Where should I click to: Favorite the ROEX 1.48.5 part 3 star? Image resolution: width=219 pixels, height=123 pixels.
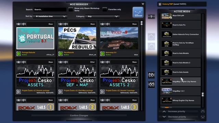(102, 100)
